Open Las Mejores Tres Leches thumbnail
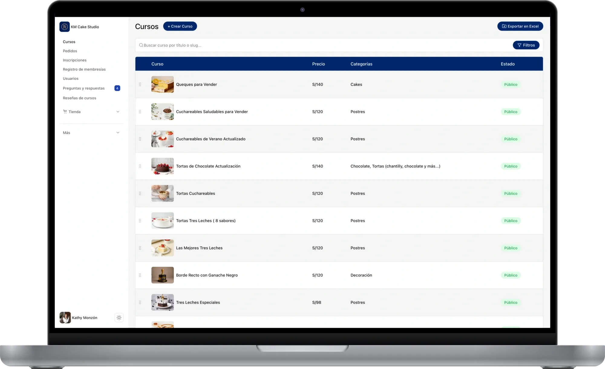 (162, 248)
